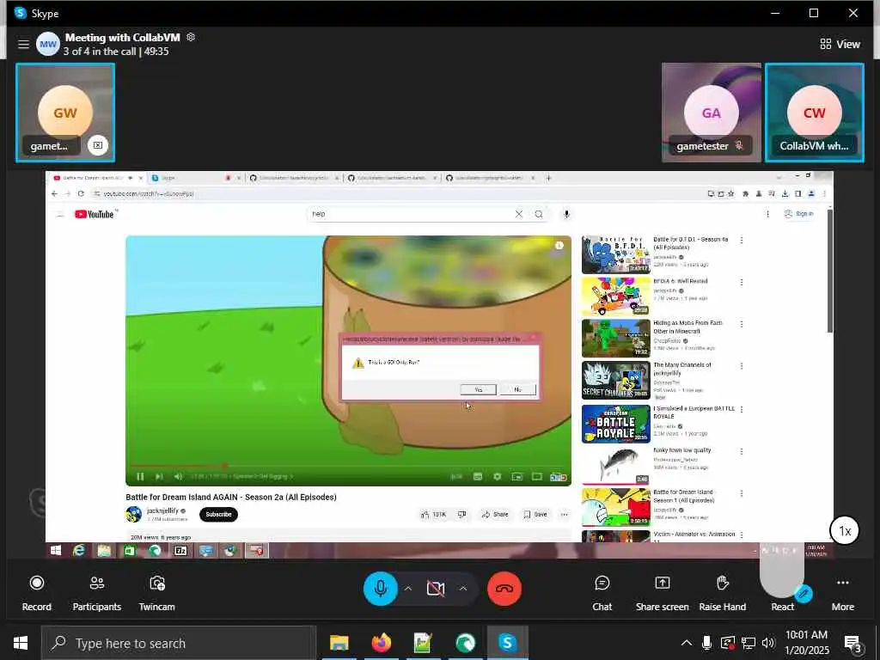Open the Participants panel

[x=96, y=593]
